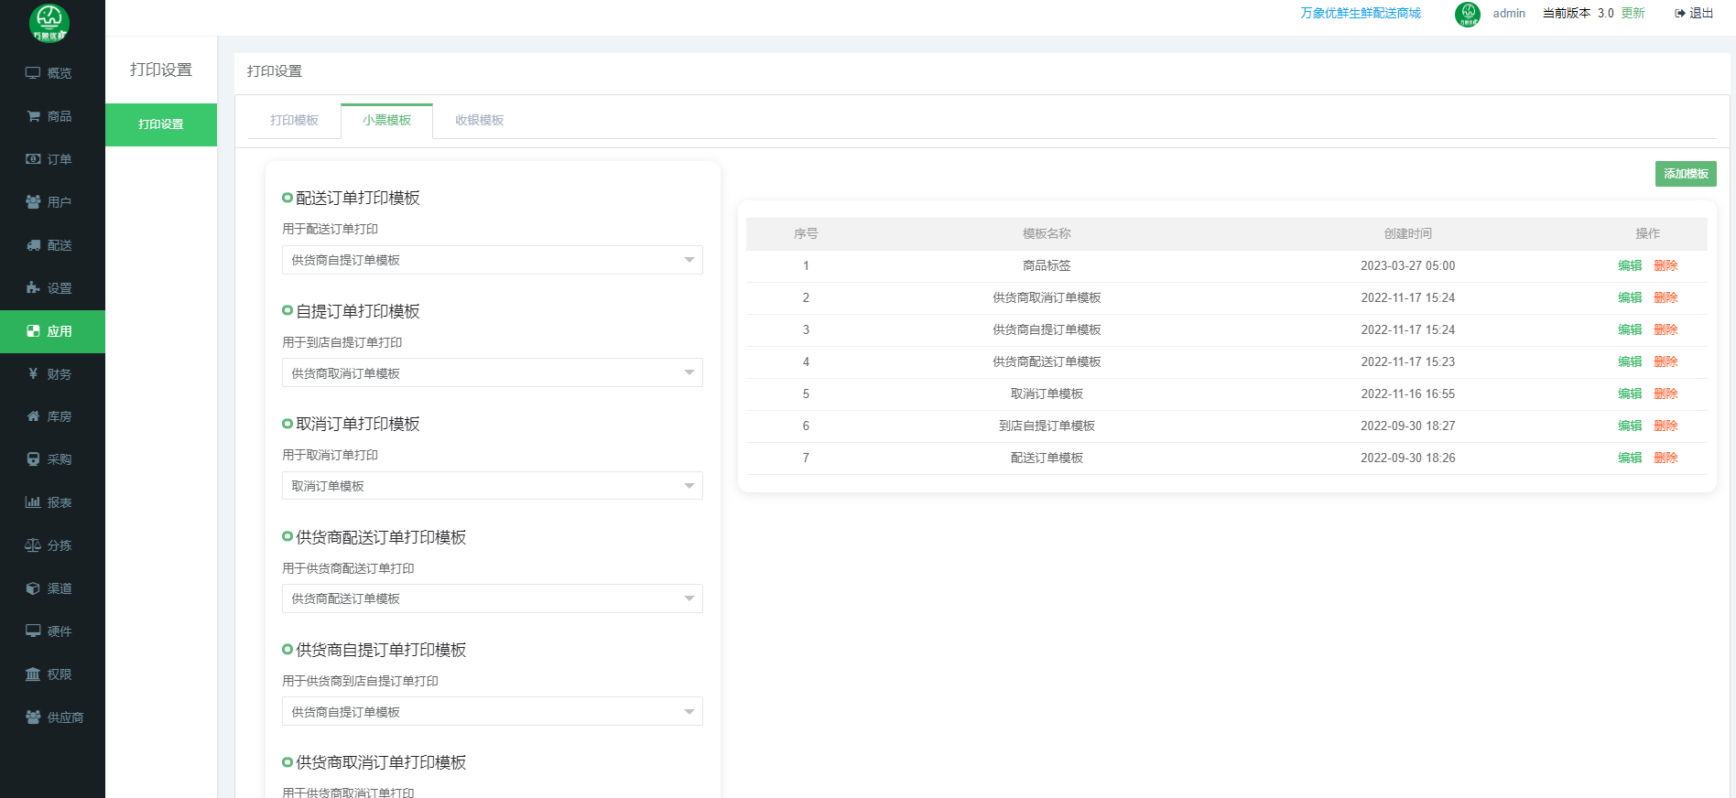Click the green 添加模板 button
This screenshot has height=798, width=1736.
[x=1685, y=174]
